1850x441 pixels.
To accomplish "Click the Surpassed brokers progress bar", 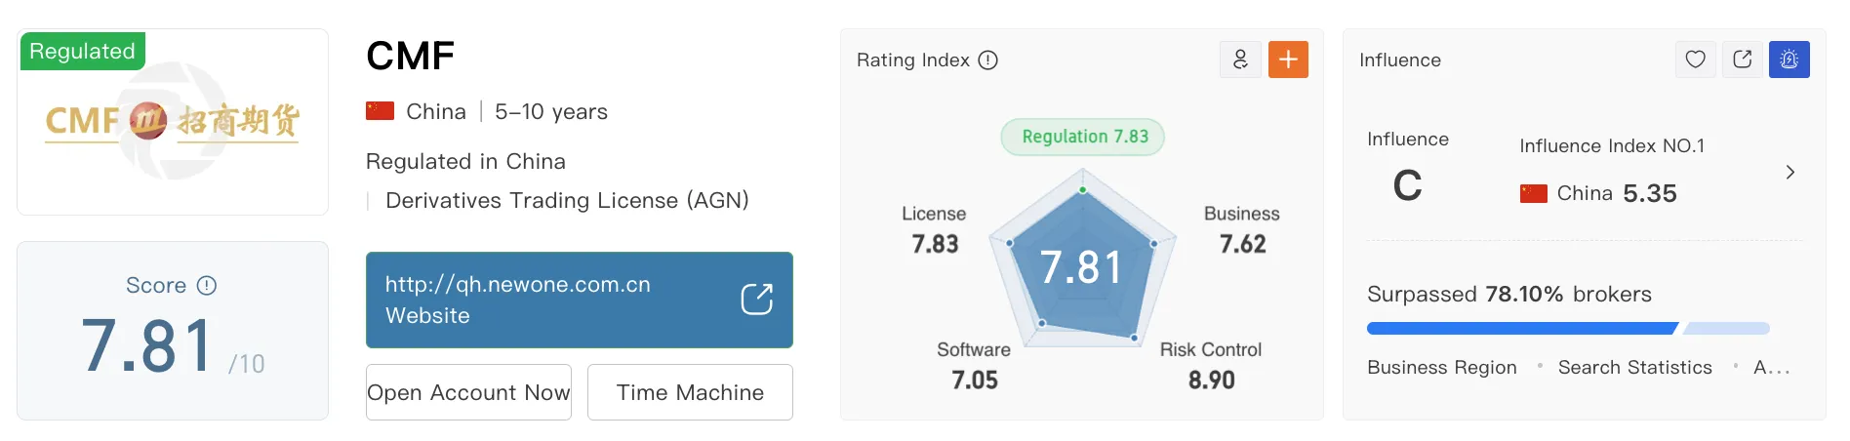I will (1568, 329).
